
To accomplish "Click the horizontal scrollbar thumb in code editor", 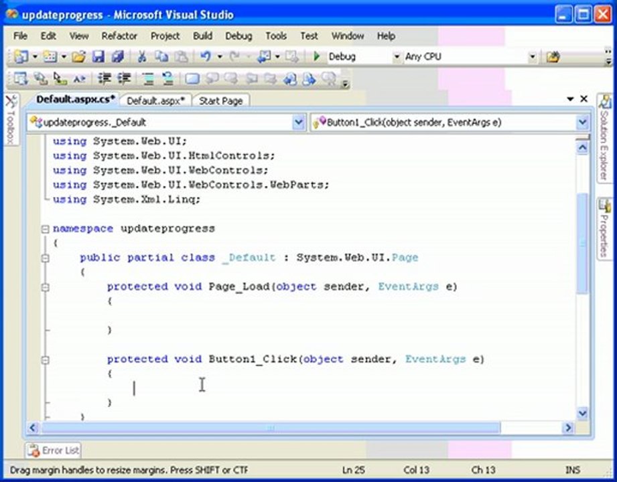I will click(x=271, y=427).
